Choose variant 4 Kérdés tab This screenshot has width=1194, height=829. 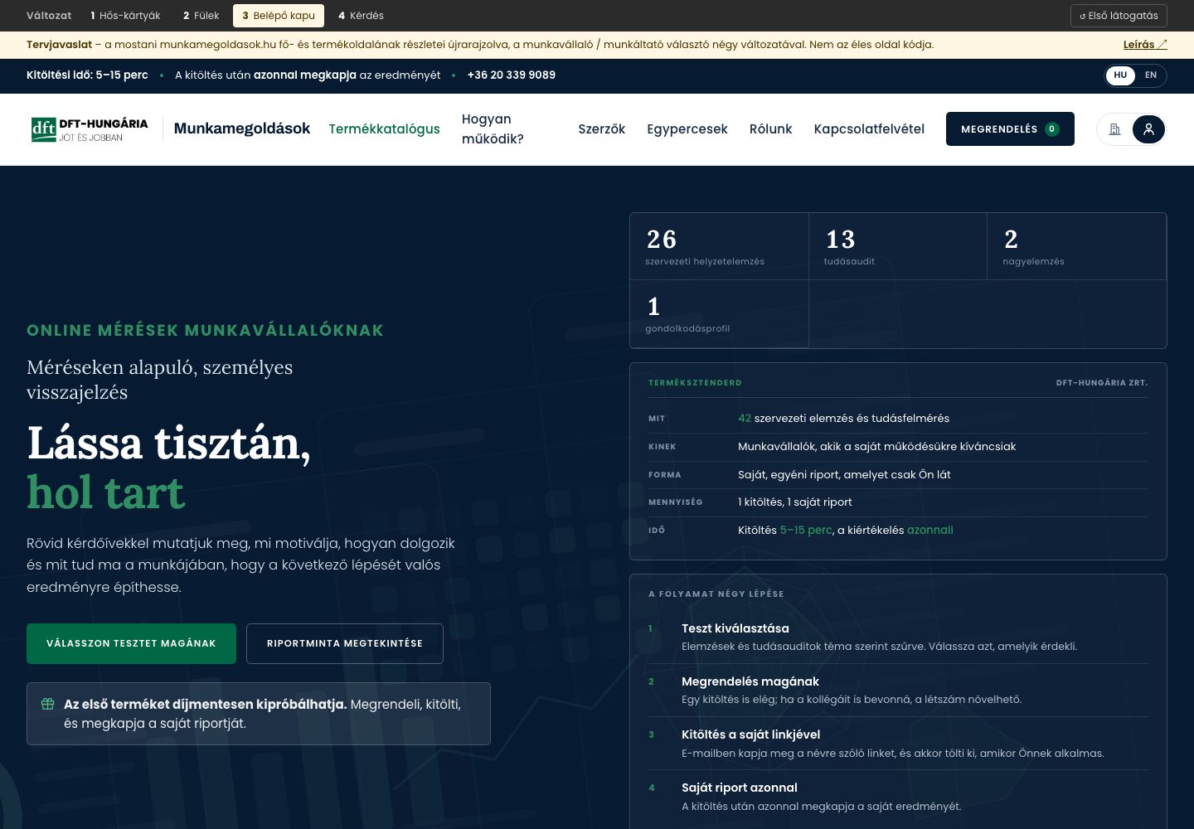pos(361,16)
